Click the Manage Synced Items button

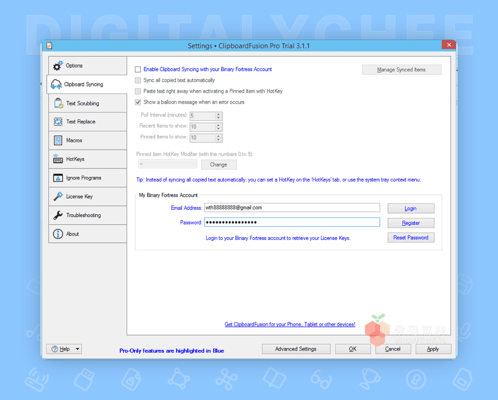pyautogui.click(x=402, y=70)
